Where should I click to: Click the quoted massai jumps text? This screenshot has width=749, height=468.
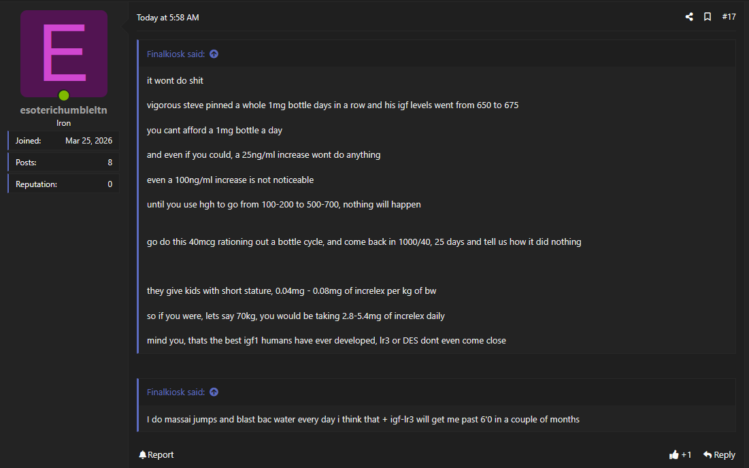click(363, 420)
